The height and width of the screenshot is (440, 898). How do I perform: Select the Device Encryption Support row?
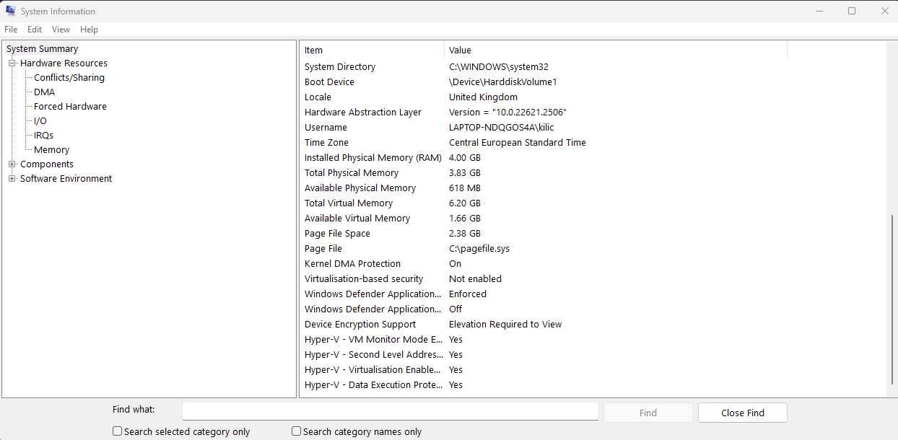[543, 325]
